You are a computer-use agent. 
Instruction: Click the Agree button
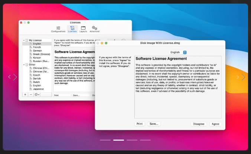tap(215, 124)
